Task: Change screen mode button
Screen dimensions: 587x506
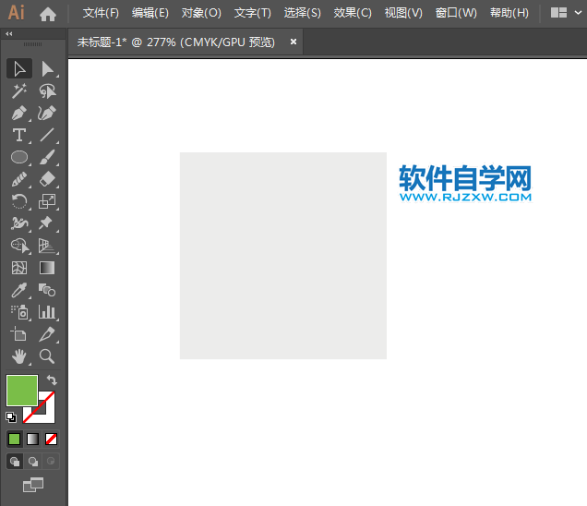Action: (33, 485)
